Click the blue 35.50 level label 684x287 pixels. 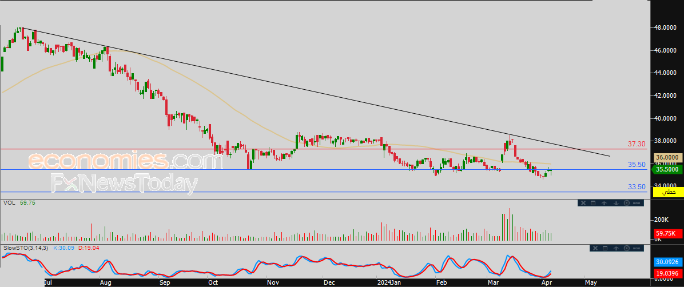(637, 165)
